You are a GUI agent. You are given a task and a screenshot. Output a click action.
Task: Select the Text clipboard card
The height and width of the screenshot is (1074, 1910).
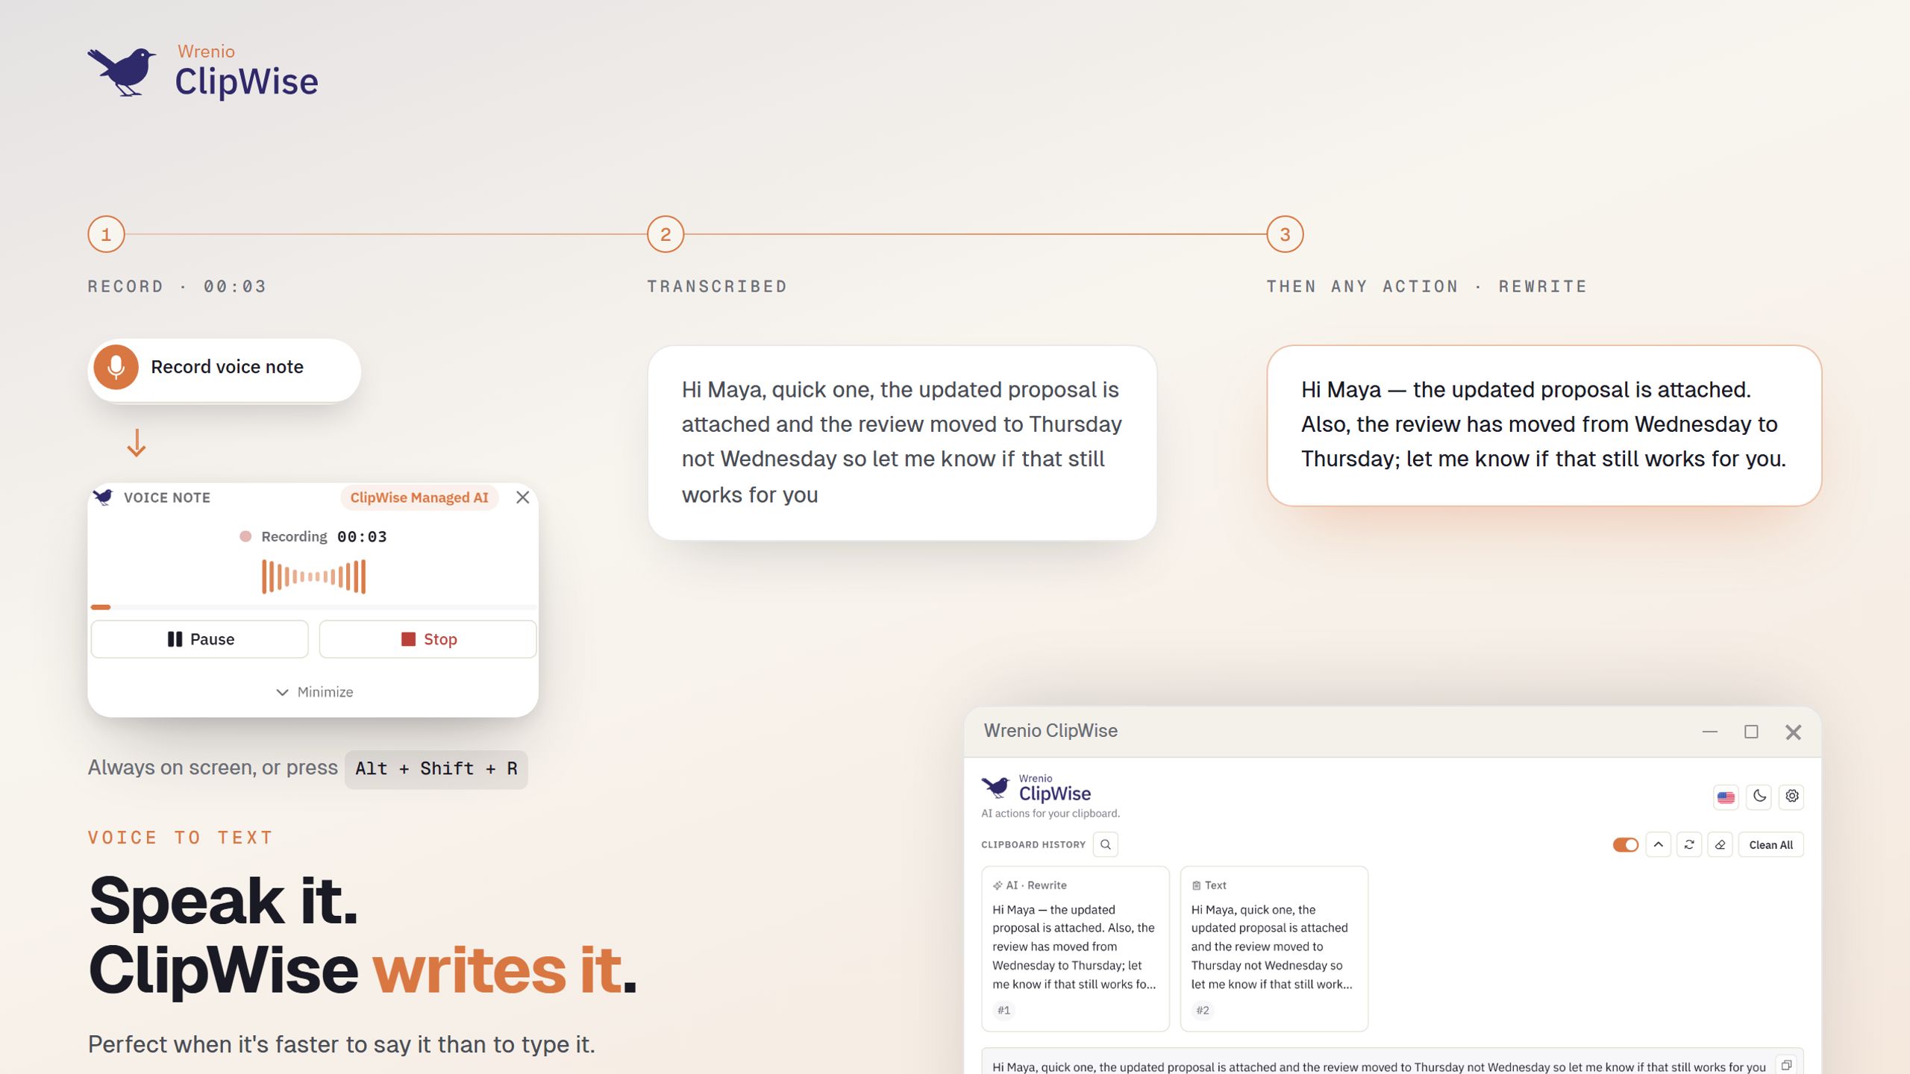pos(1274,949)
